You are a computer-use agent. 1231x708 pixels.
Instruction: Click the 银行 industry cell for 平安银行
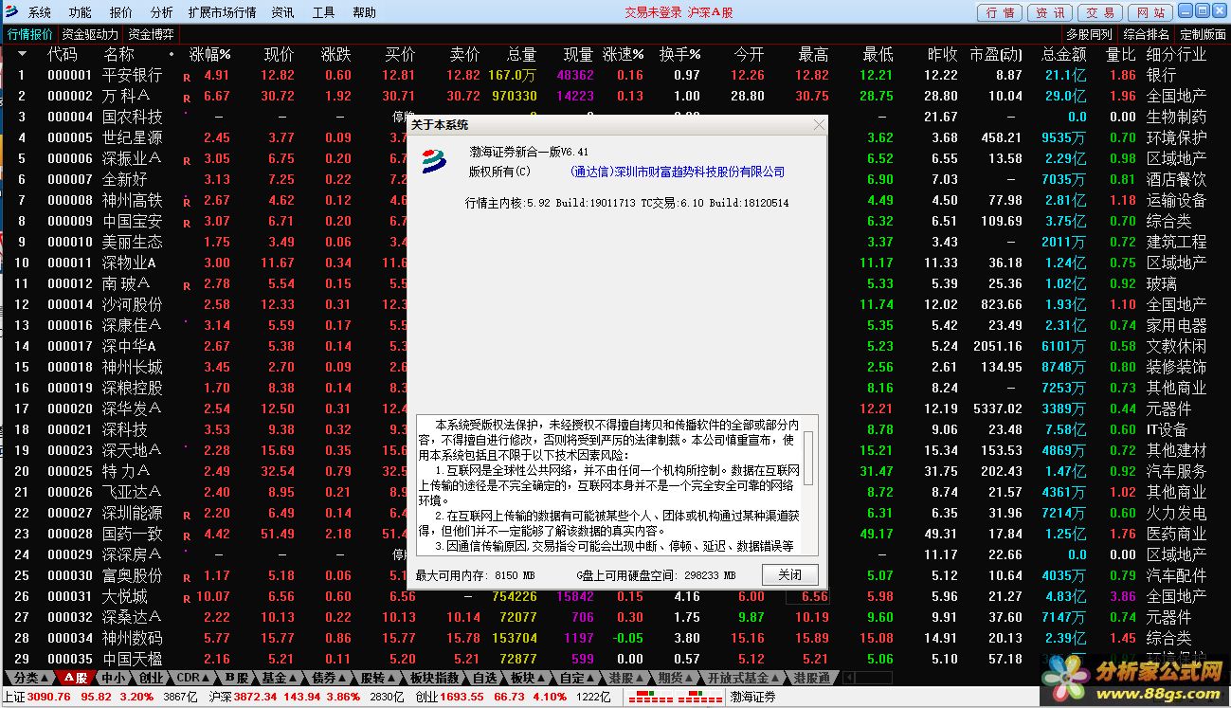[1161, 75]
